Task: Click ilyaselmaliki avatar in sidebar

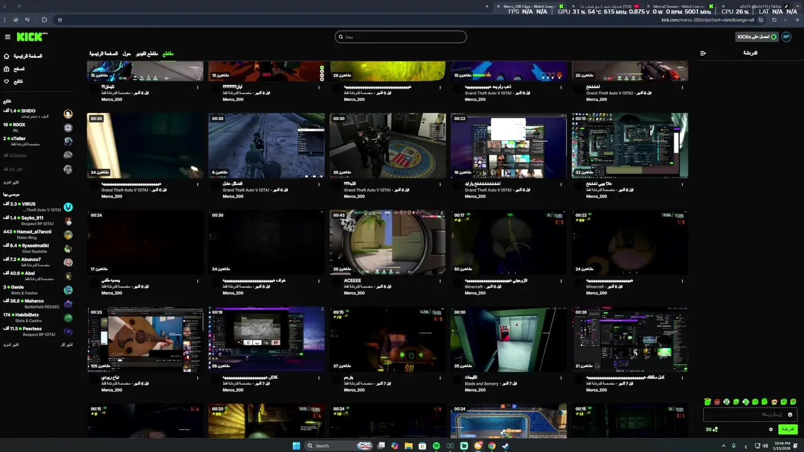Action: 68,249
